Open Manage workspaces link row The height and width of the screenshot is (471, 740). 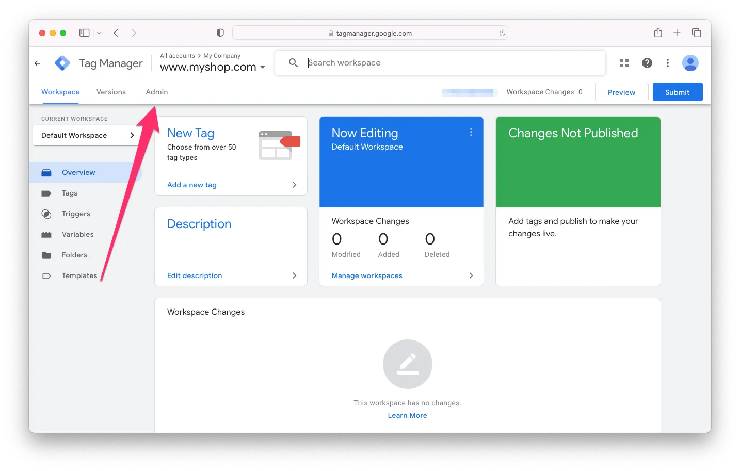(x=401, y=275)
